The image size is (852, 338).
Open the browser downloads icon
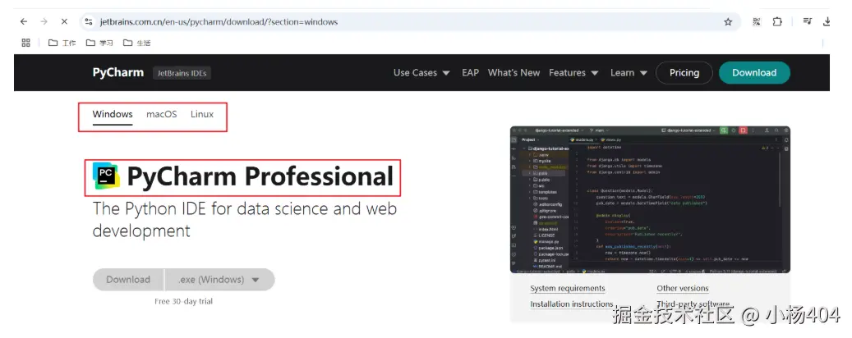[x=827, y=21]
